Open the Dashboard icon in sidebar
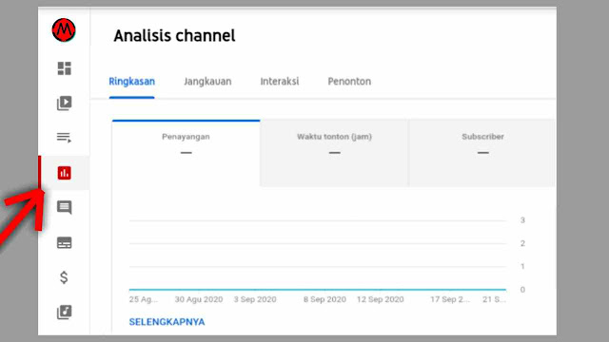The width and height of the screenshot is (609, 342). (x=64, y=68)
